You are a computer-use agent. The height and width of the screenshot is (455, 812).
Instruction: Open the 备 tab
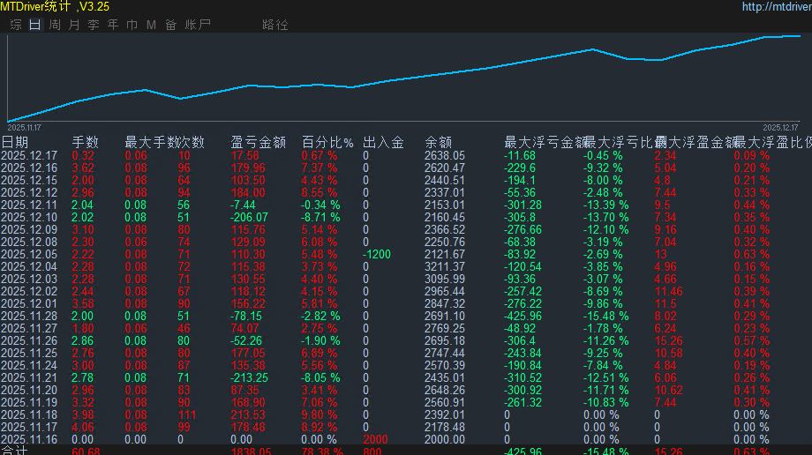(171, 25)
